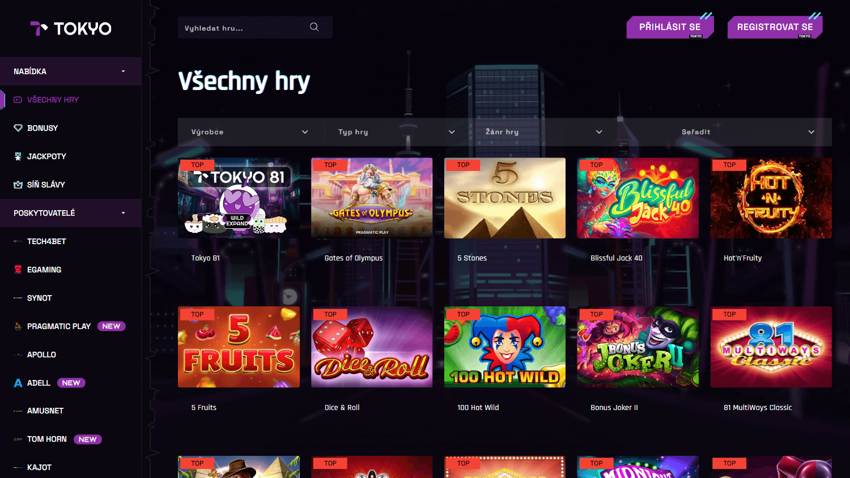850x478 pixels.
Task: Open Bonus Joker II game thumbnail
Action: click(x=638, y=347)
